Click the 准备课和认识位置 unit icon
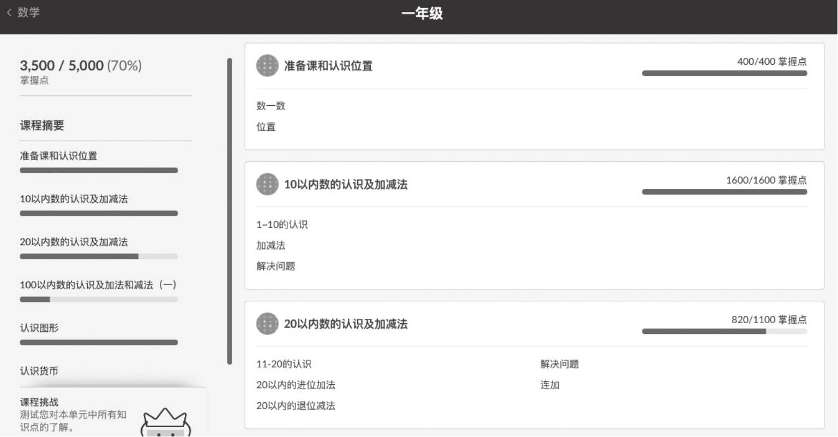838x437 pixels. pyautogui.click(x=267, y=66)
